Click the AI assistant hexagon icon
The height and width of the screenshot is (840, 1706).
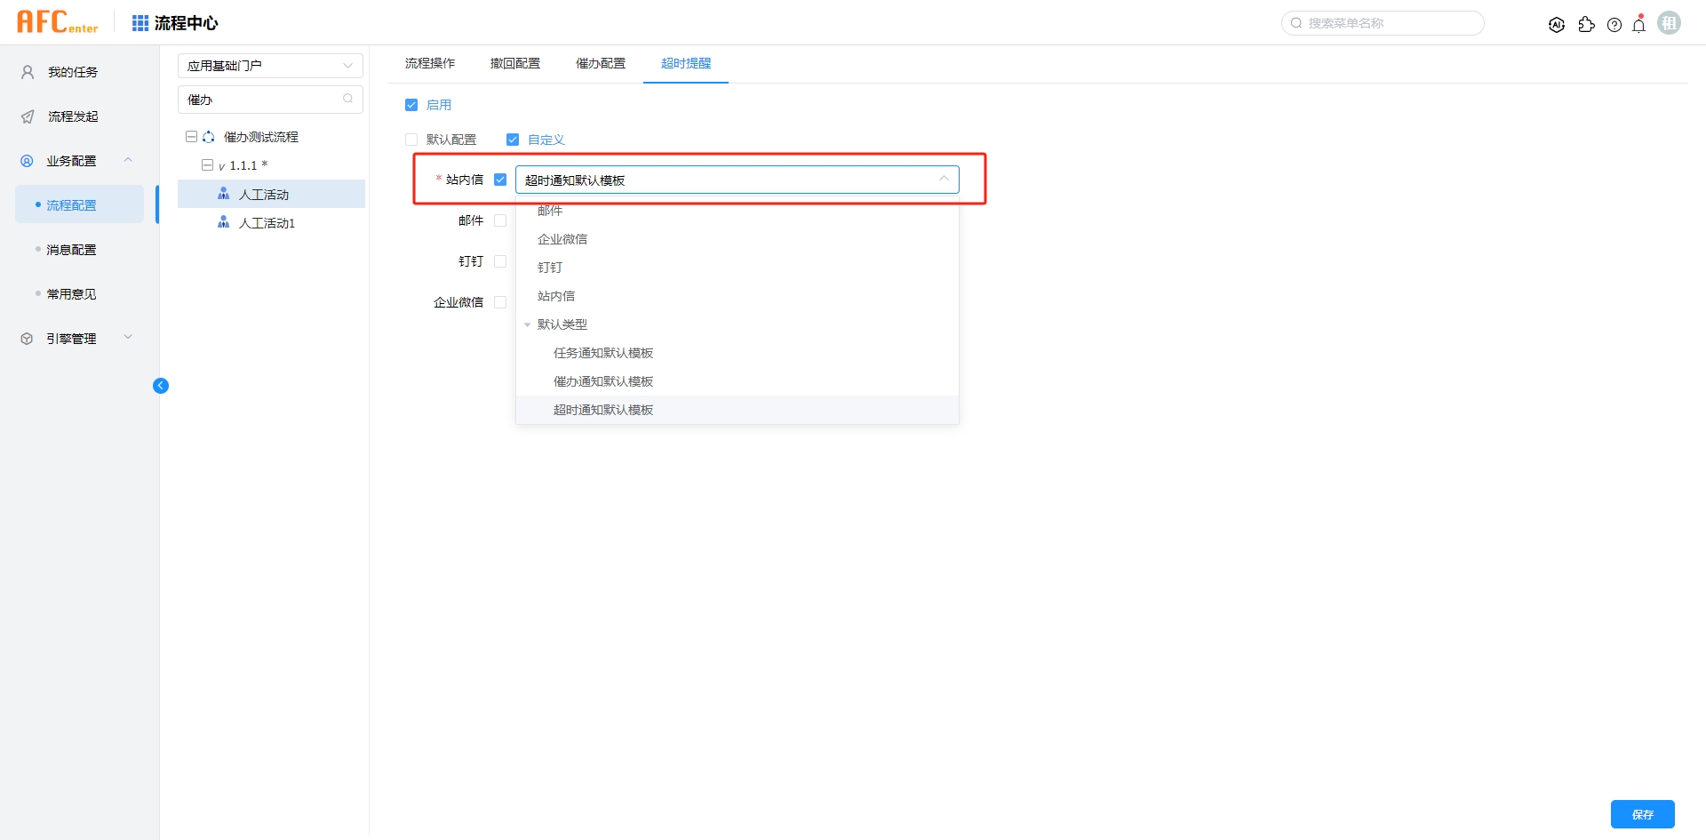pyautogui.click(x=1557, y=25)
